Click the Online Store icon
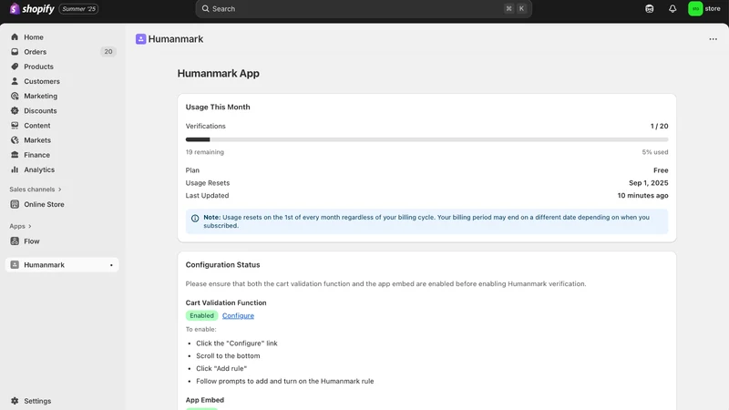This screenshot has width=729, height=410. pos(15,204)
